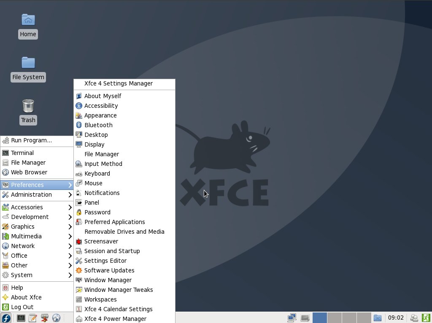432x323 pixels.
Task: Open text editor panel launcher
Action: [33, 318]
